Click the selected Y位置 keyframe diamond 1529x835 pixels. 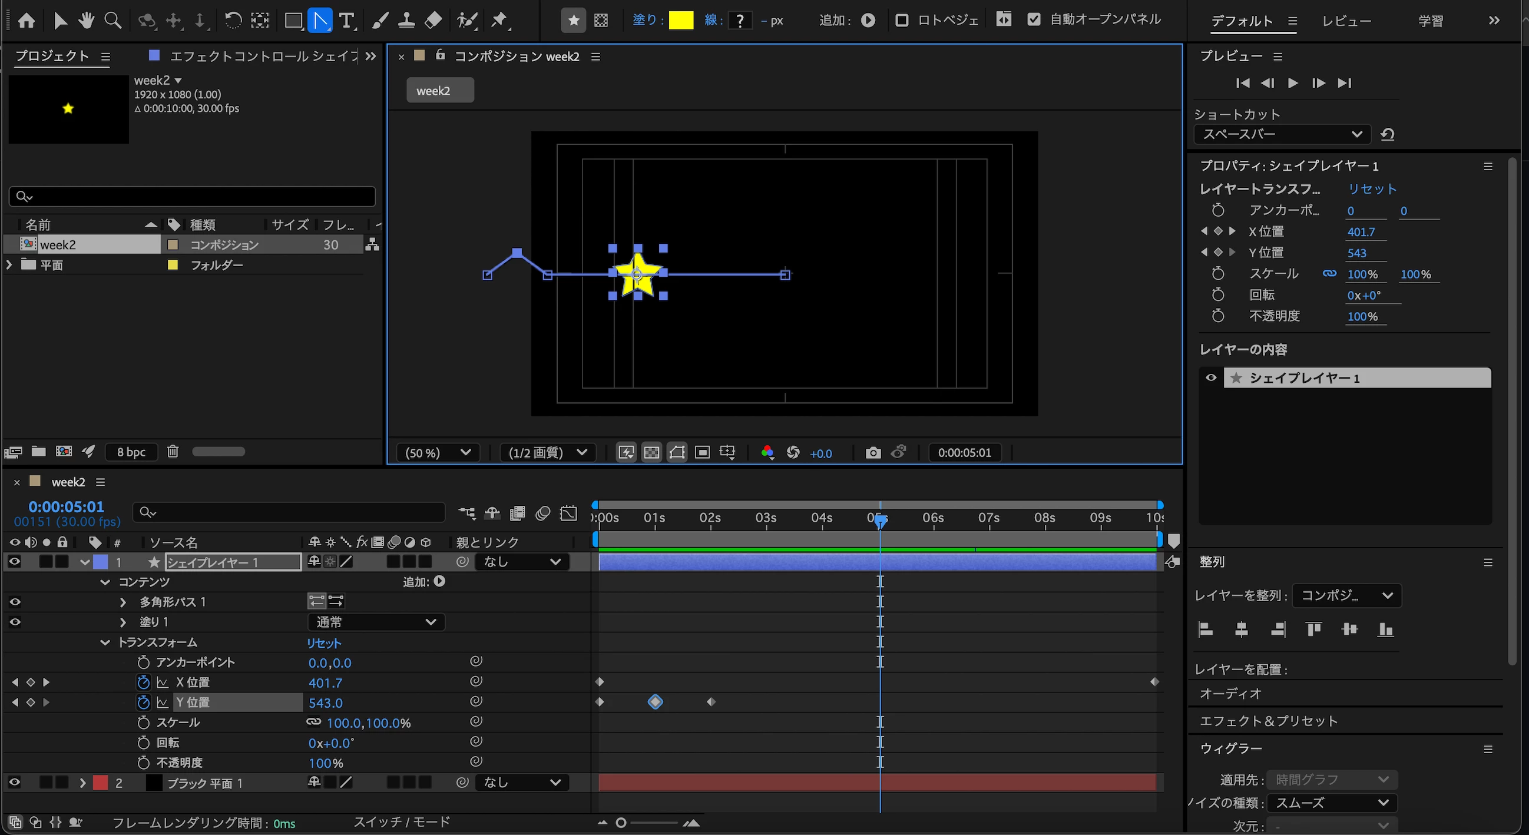[x=655, y=702]
